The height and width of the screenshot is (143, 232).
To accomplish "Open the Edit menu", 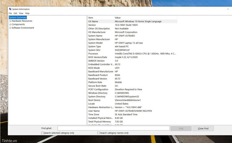I will point(15,13).
